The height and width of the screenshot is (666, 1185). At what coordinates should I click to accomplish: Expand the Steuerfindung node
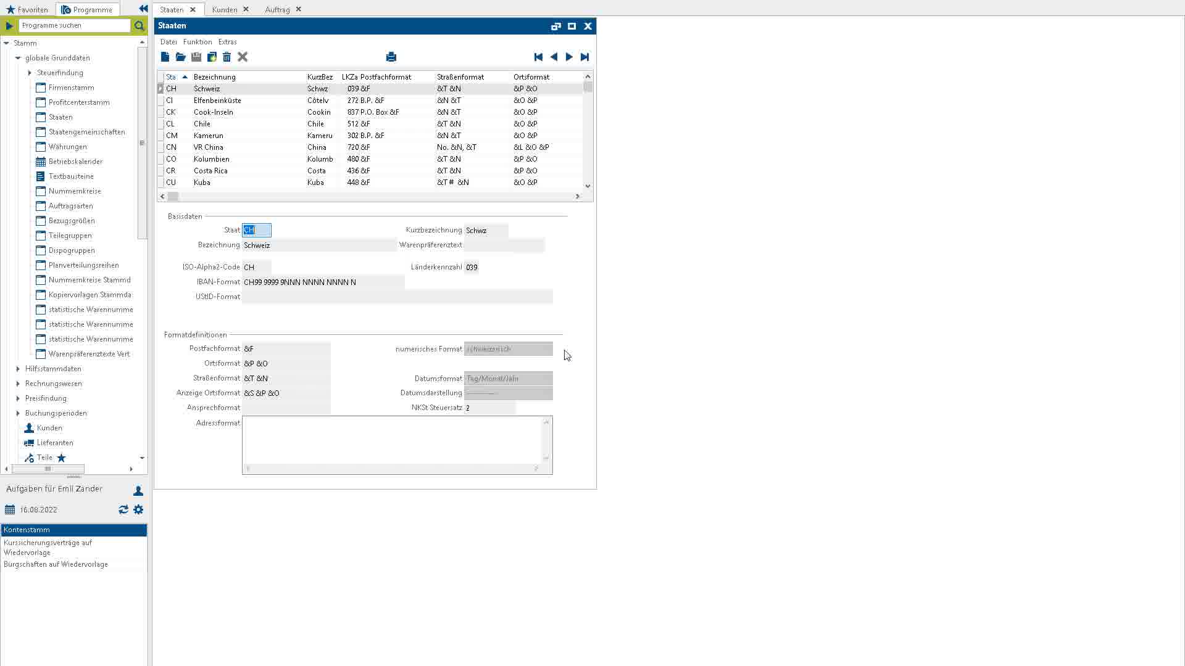click(30, 73)
